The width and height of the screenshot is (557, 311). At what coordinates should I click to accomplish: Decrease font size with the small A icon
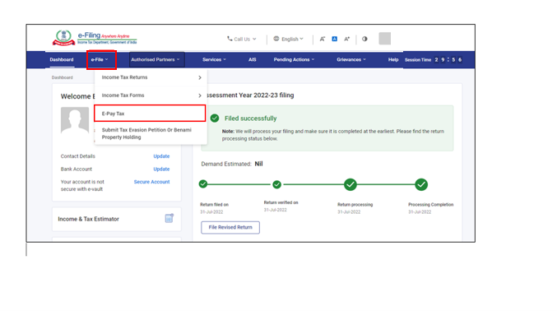323,39
